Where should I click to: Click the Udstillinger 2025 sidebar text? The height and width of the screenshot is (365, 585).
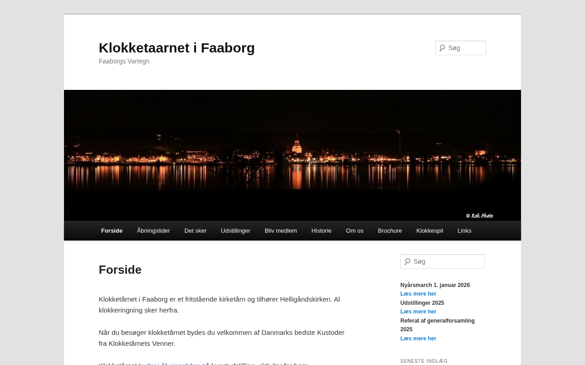click(422, 303)
